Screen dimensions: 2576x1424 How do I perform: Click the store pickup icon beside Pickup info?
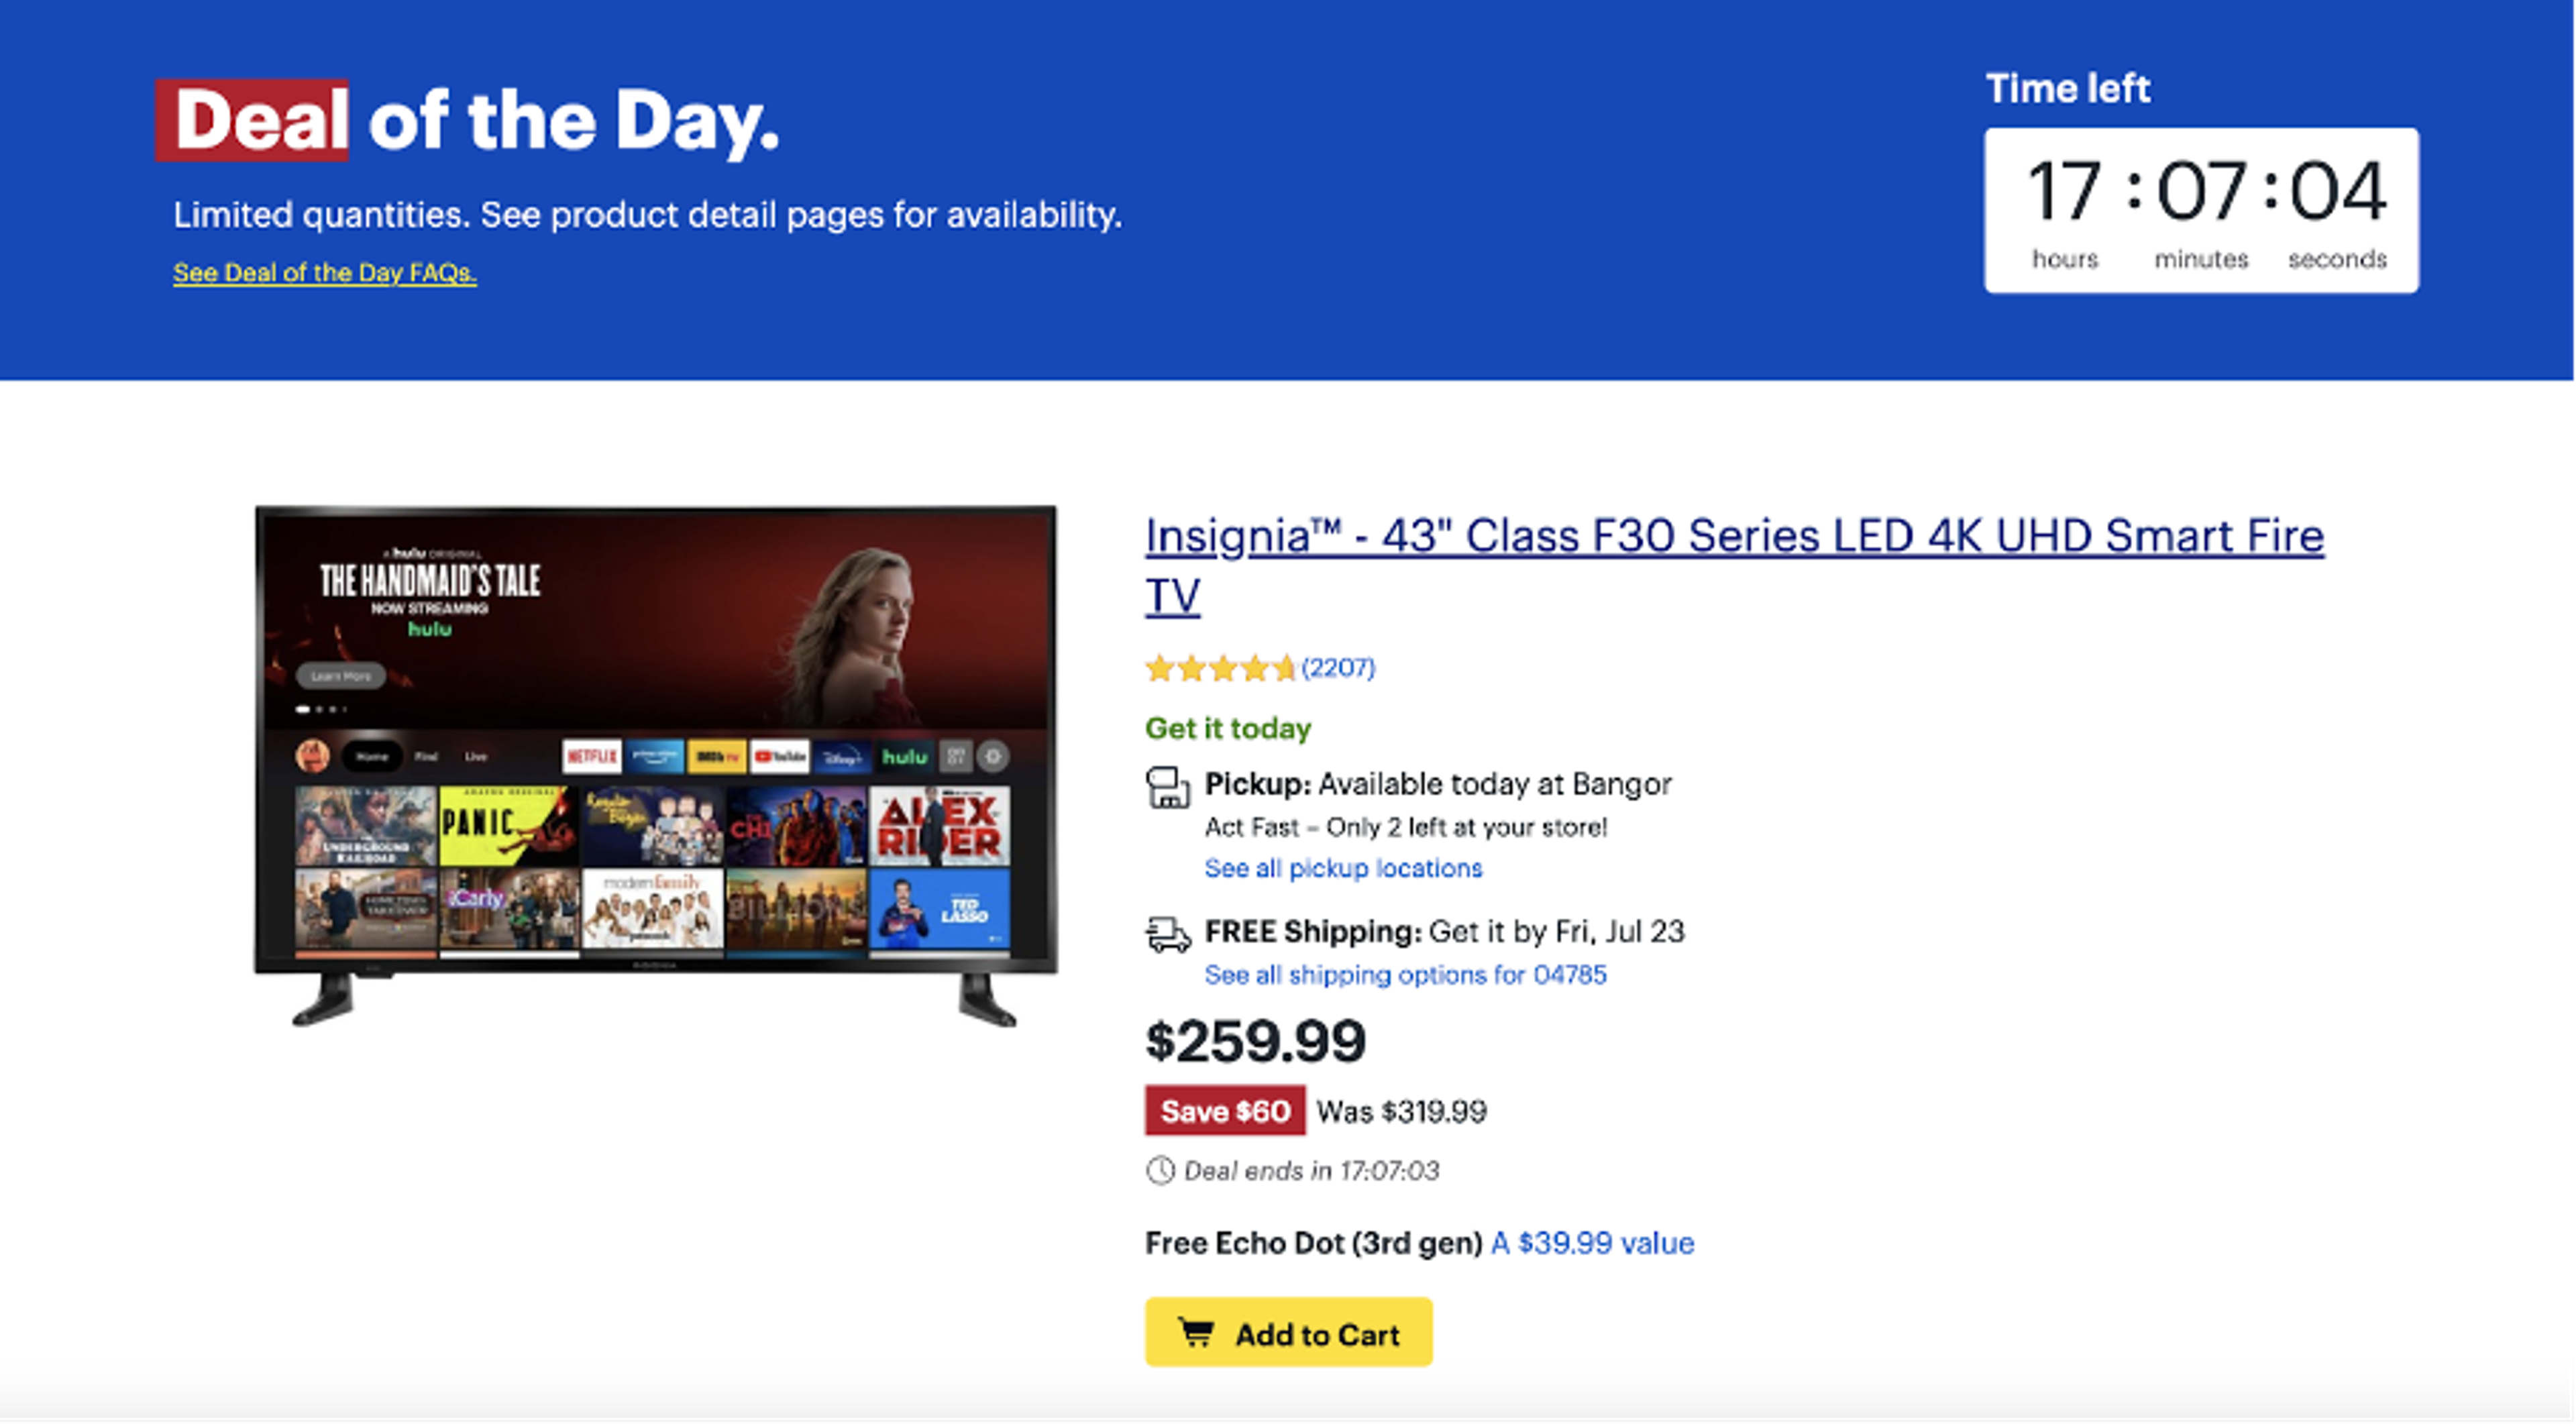point(1168,790)
